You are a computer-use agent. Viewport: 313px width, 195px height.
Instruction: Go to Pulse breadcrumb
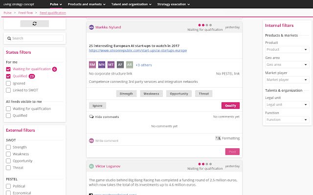coord(8,13)
